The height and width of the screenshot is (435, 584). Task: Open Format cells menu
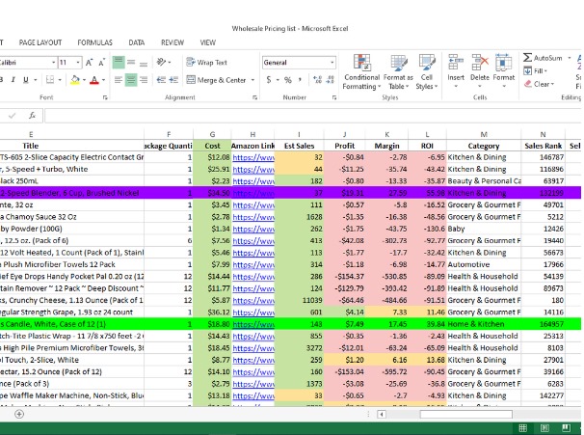pyautogui.click(x=504, y=70)
